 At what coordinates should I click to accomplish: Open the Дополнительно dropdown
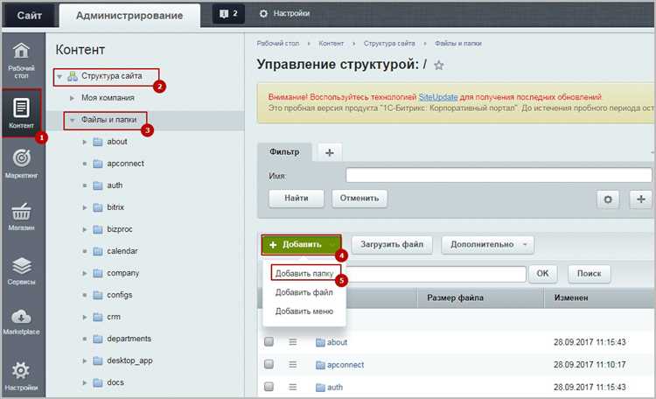(488, 244)
